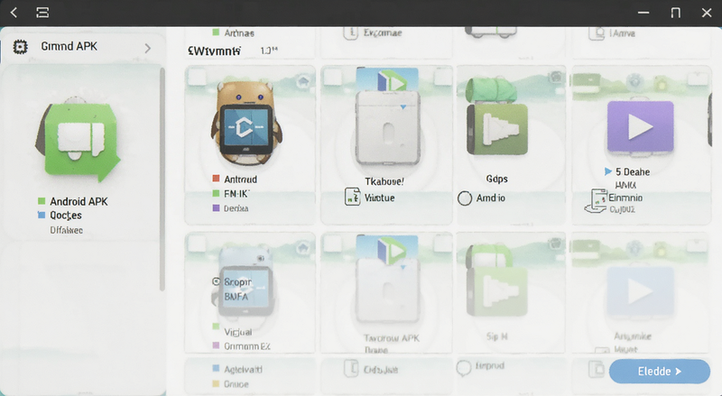Select the Vigual legend item
This screenshot has height=396, width=722.
click(232, 332)
